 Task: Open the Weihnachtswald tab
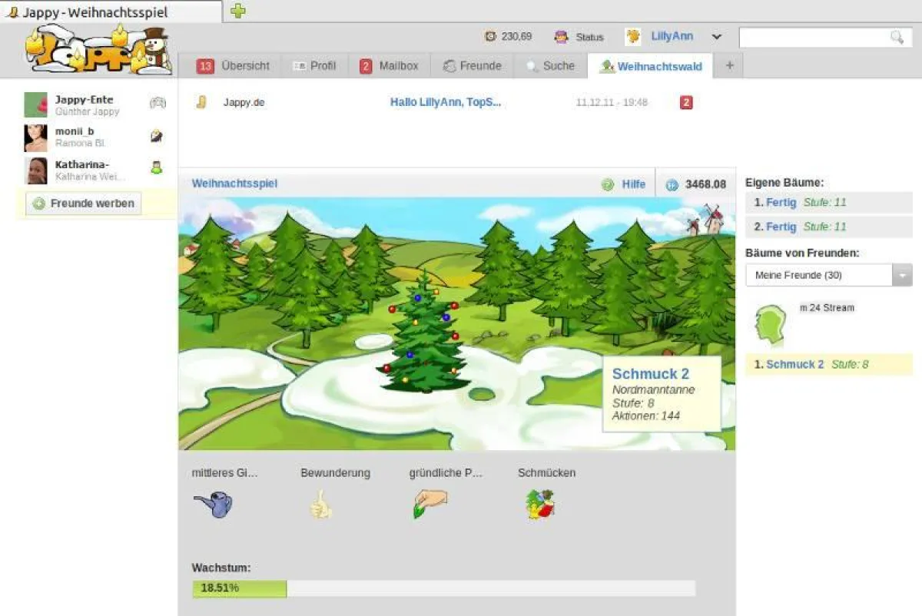(657, 66)
